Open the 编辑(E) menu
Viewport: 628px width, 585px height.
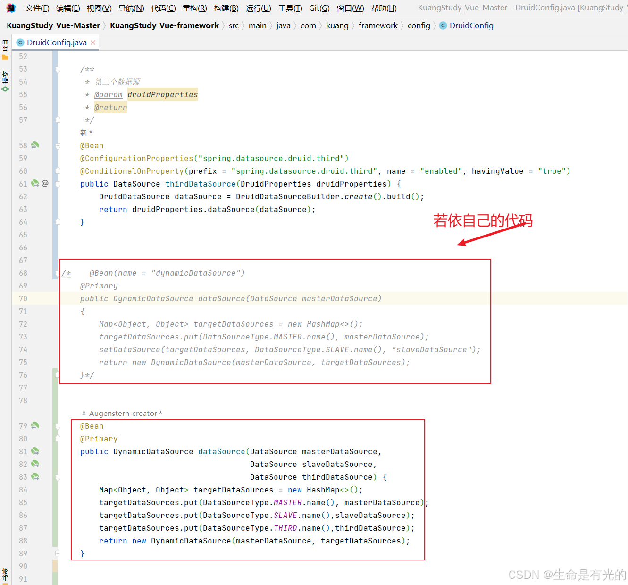(68, 8)
